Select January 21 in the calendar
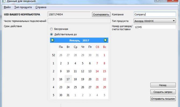This screenshot has height=107, width=180. (x=97, y=79)
